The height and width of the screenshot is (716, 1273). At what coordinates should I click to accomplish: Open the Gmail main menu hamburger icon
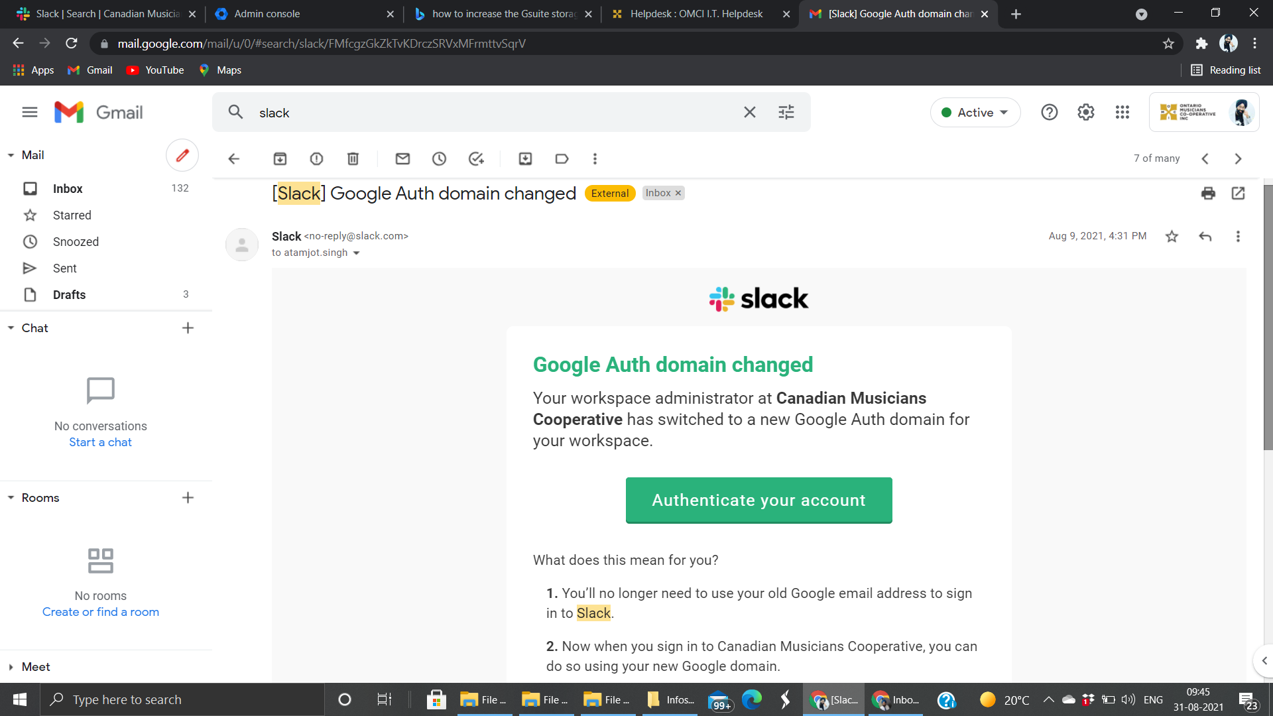[x=30, y=112]
